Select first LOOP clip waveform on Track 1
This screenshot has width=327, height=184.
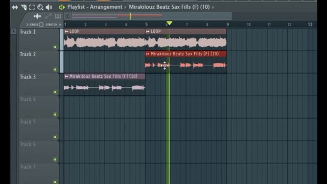coord(104,42)
